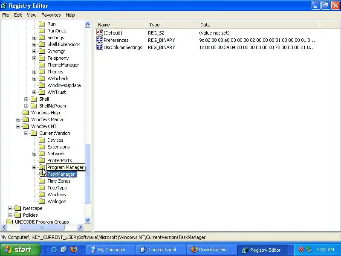Click the system clock showing 3:30 AM

click(x=325, y=250)
